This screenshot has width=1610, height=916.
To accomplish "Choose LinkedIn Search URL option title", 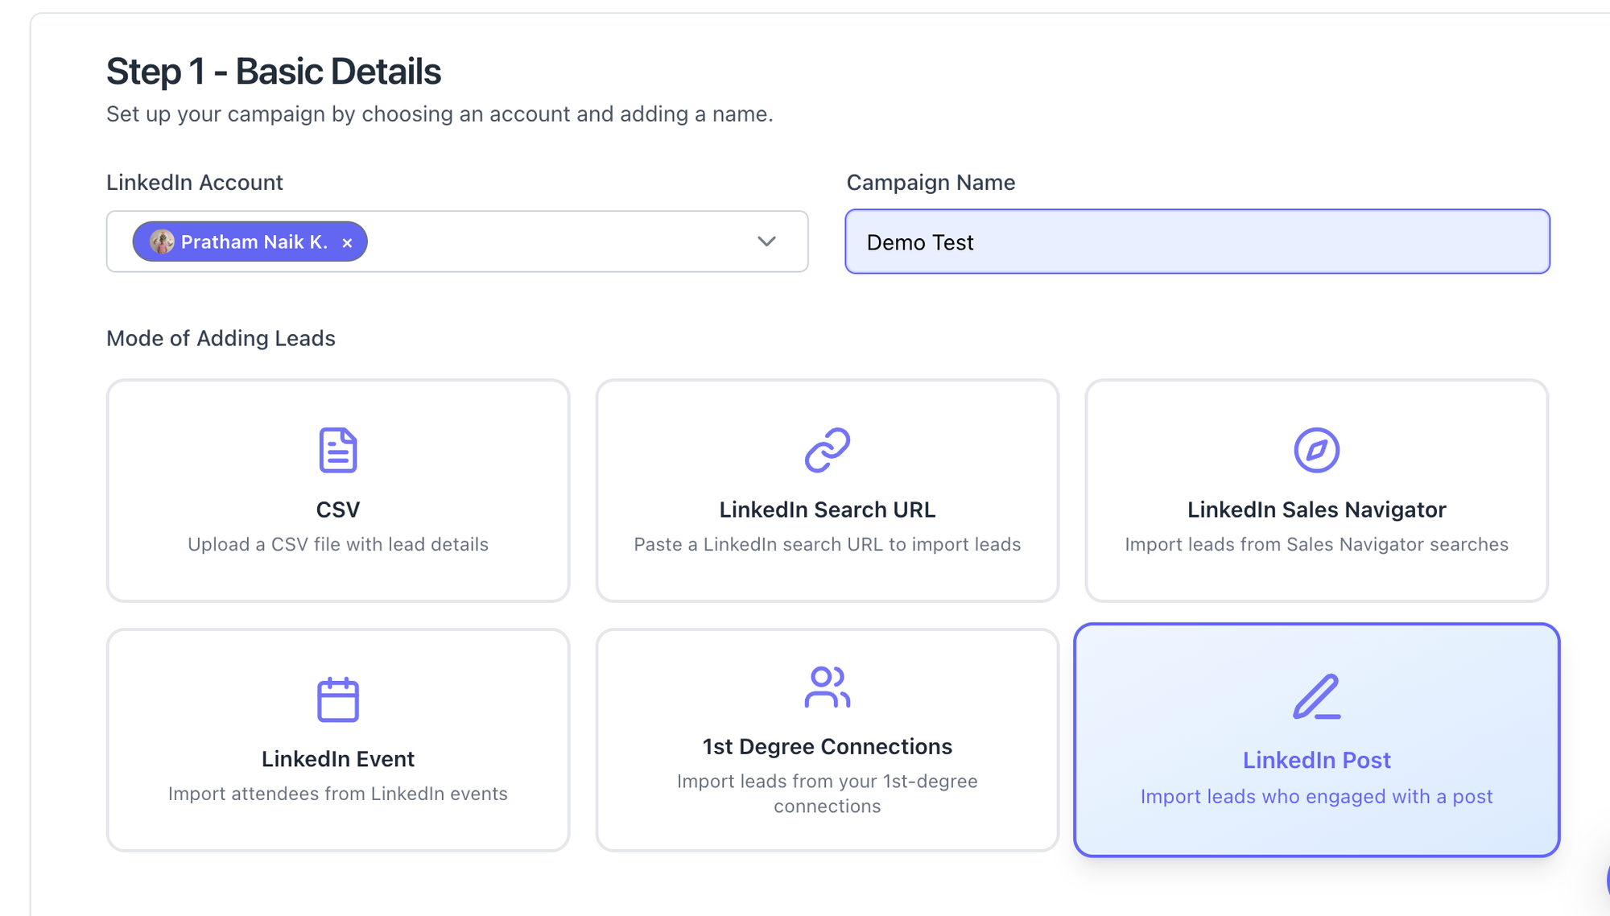I will 827,510.
